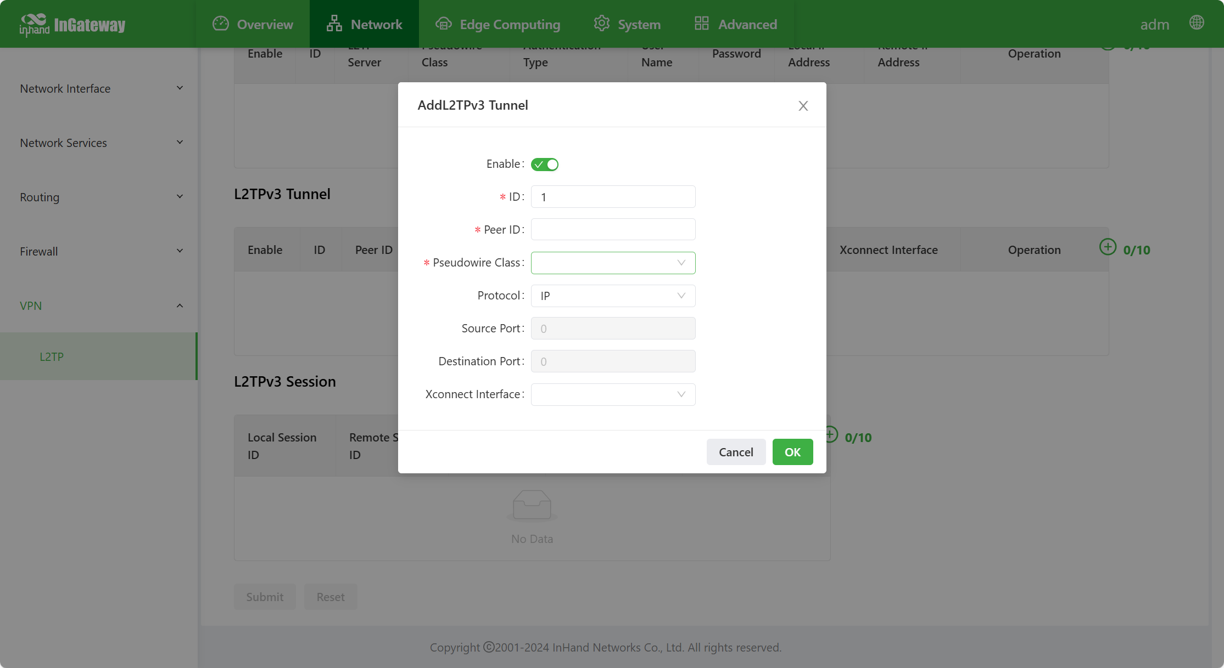This screenshot has height=668, width=1224.
Task: Open the Protocol dropdown
Action: 613,296
